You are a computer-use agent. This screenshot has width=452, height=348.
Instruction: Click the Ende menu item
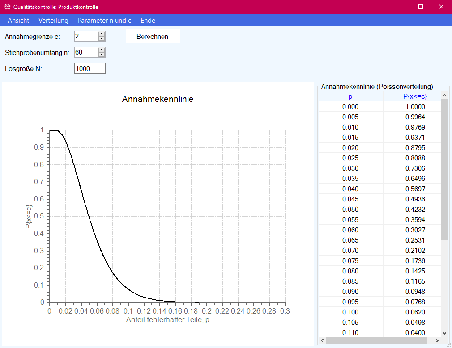pos(148,21)
